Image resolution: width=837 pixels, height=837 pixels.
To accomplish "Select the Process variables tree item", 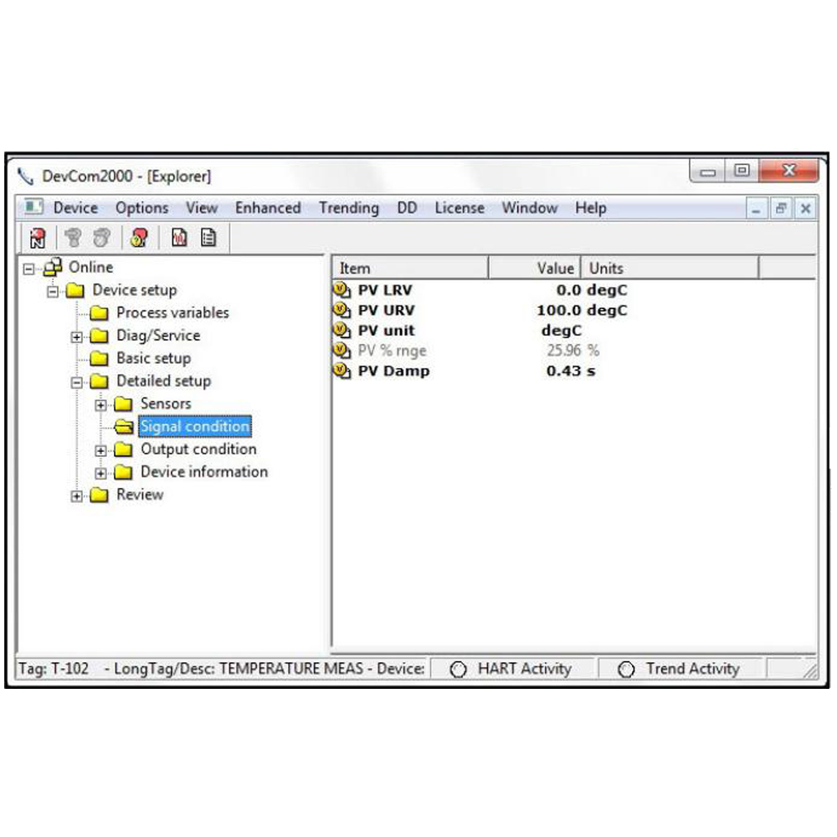I will [x=172, y=313].
